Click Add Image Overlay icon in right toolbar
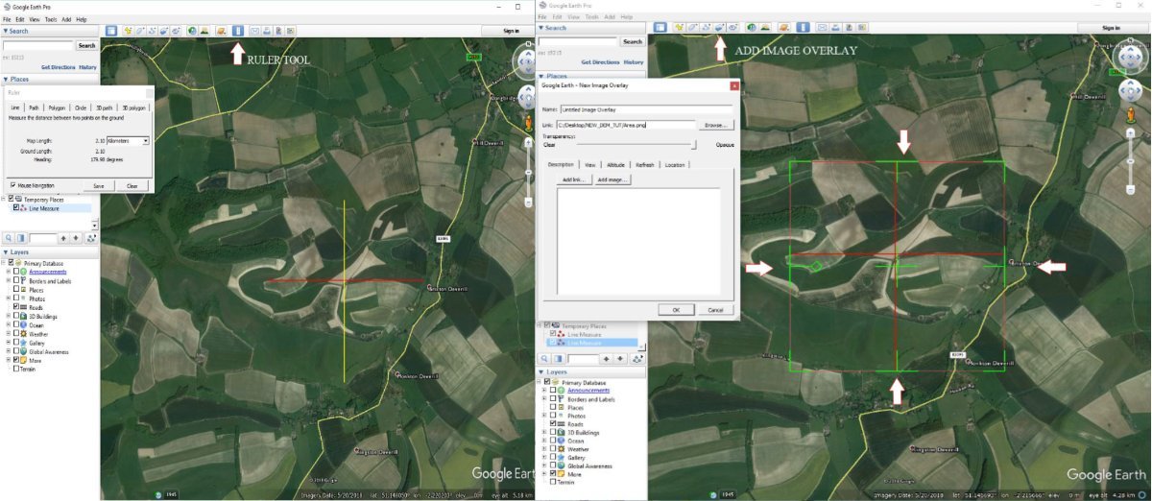 point(720,28)
